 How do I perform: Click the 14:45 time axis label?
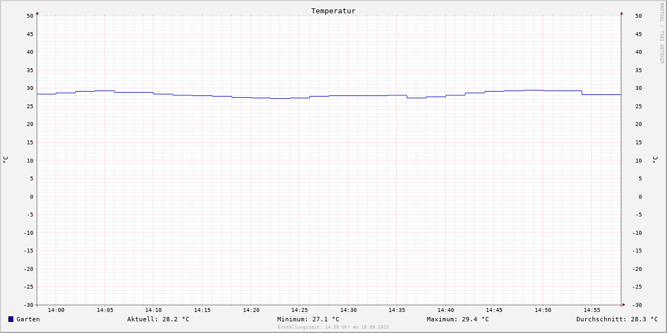(x=494, y=310)
